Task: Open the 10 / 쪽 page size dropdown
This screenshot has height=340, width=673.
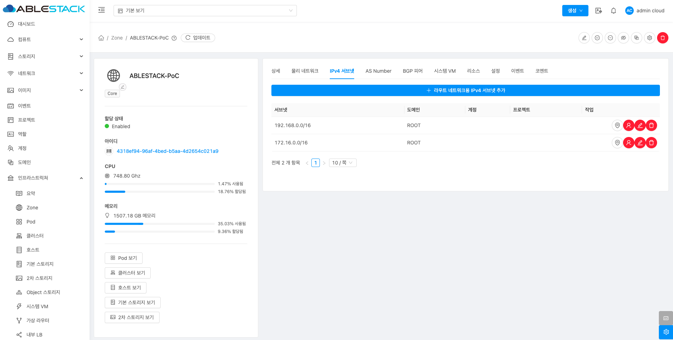Action: 342,163
